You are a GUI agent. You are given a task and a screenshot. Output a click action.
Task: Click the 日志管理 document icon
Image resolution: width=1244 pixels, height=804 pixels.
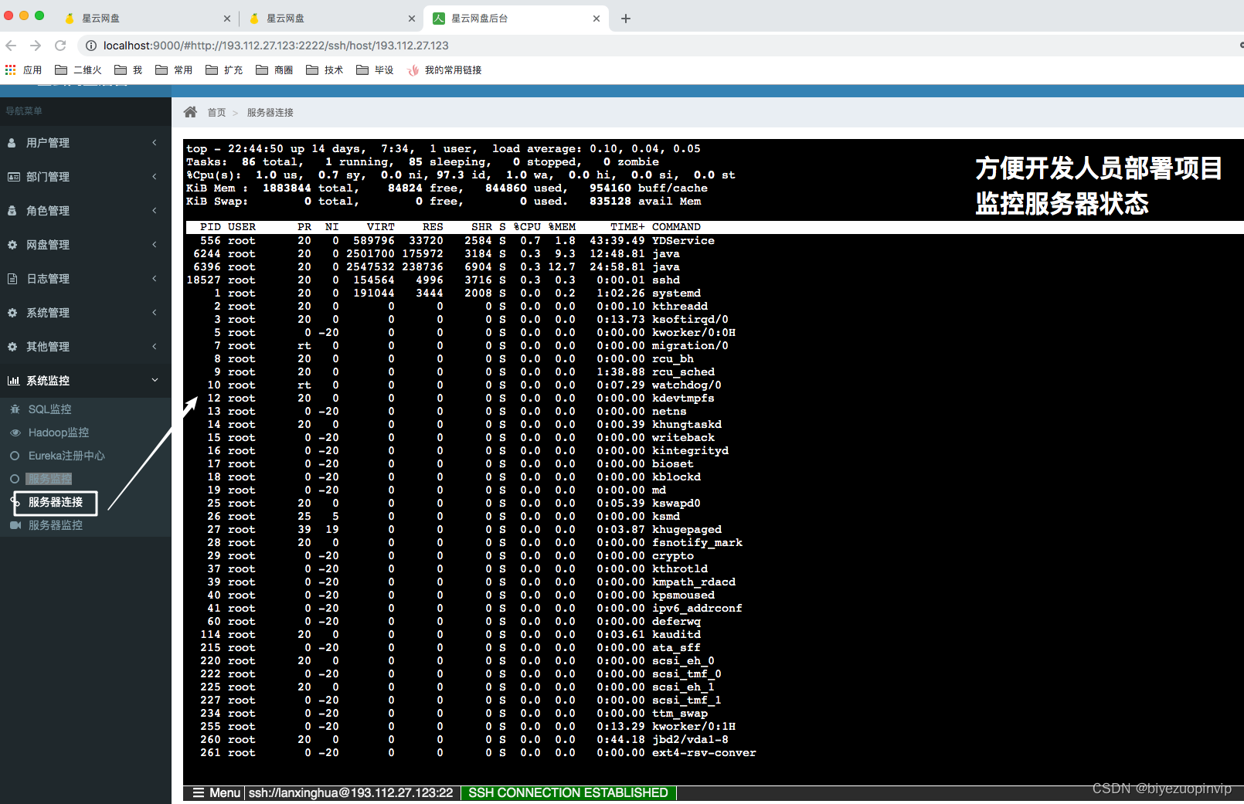[x=12, y=279]
